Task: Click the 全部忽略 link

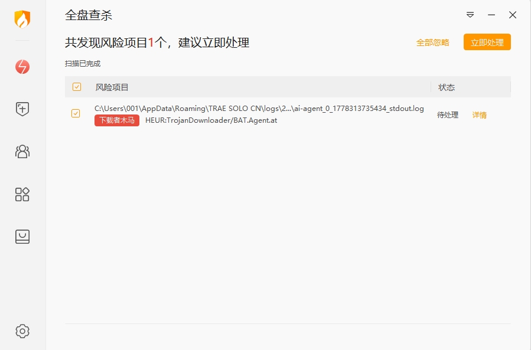Action: [433, 42]
